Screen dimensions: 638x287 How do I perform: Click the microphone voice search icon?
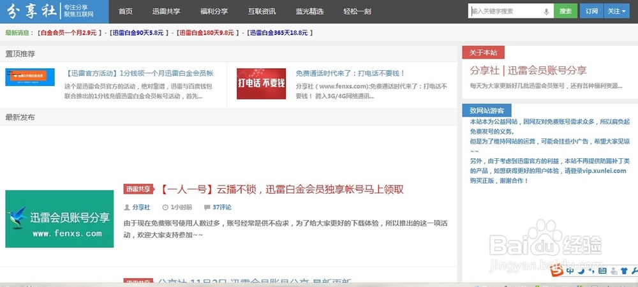[x=547, y=11]
